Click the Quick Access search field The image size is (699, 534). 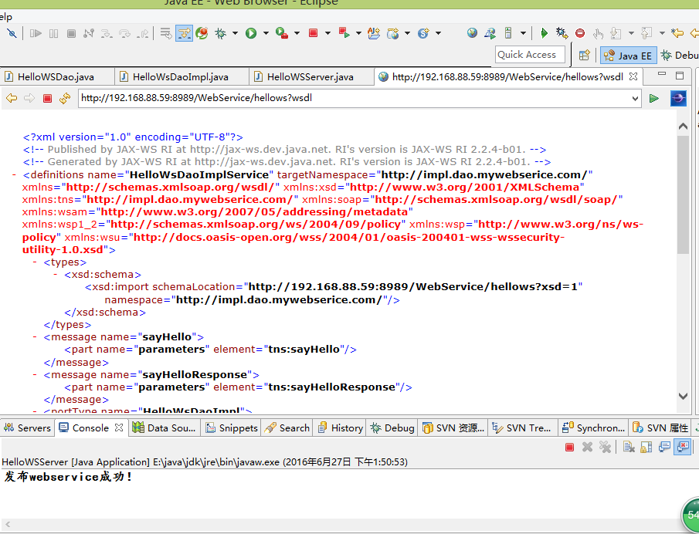(x=530, y=55)
